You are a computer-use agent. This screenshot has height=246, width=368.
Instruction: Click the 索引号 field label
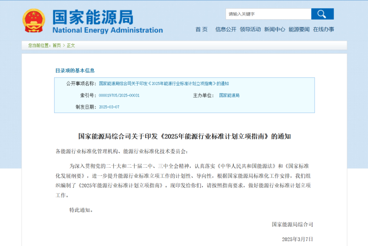point(88,95)
